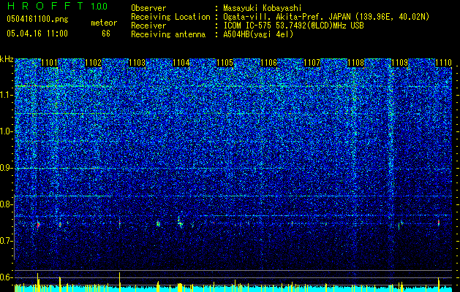The height and width of the screenshot is (292, 460).
Task: Click the 0.6 frequency axis label
Action: [x=7, y=277]
